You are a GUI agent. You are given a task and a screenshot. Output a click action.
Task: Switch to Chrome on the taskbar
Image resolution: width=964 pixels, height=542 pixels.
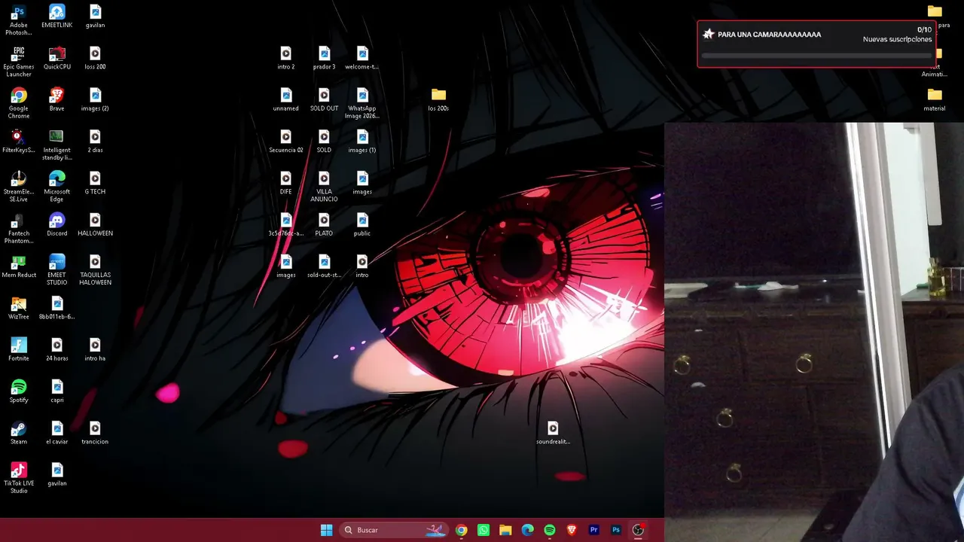pos(462,530)
